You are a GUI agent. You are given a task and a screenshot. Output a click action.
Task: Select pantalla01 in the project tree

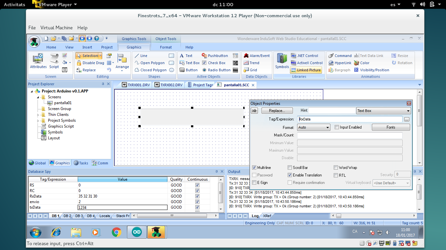tap(63, 103)
